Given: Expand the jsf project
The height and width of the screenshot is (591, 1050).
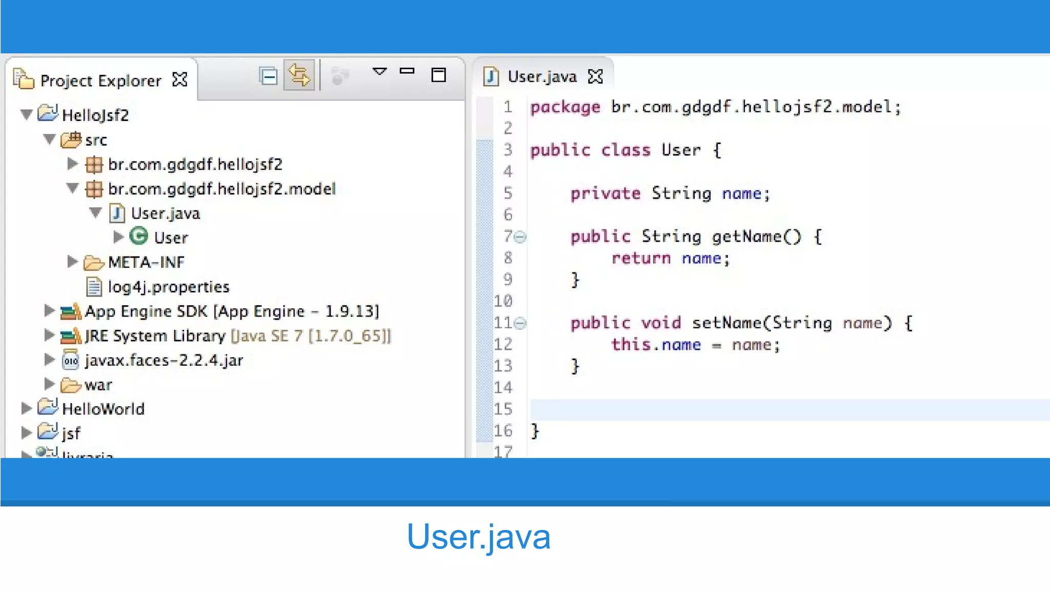Looking at the screenshot, I should [x=26, y=432].
